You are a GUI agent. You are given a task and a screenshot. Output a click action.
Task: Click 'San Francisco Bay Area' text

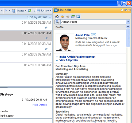pyautogui.click(x=71, y=66)
